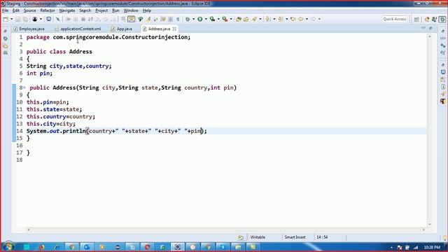Open the Run configurations dropdown arrow
This screenshot has width=448, height=252.
[x=206, y=19]
